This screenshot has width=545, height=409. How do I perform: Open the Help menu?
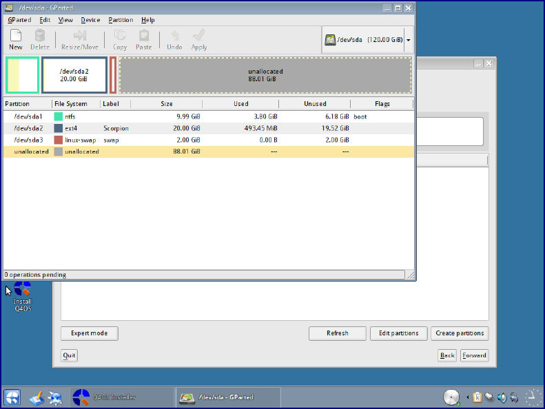(147, 20)
